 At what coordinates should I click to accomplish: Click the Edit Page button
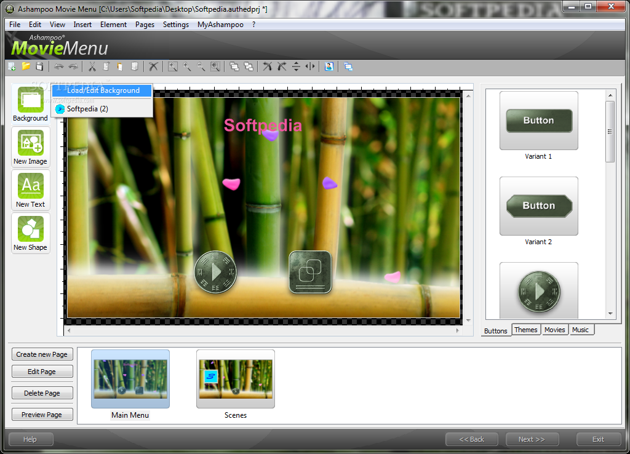pos(42,372)
